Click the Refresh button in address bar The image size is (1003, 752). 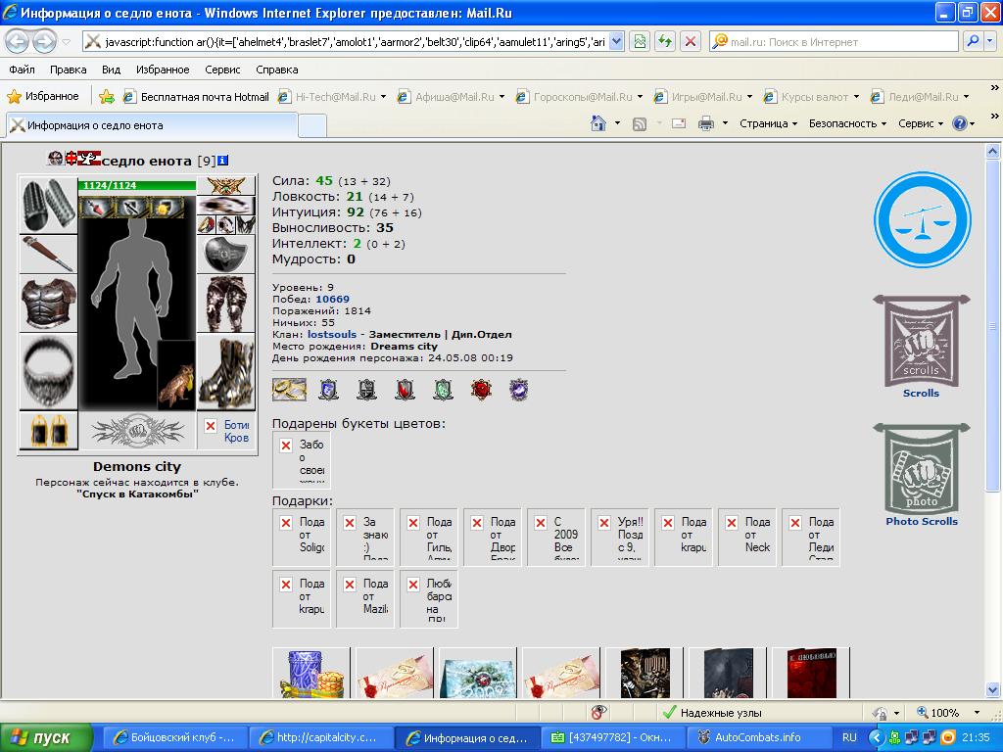665,41
